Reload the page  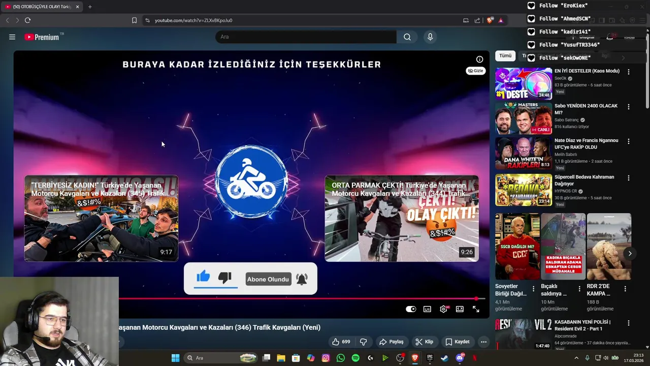pyautogui.click(x=27, y=20)
